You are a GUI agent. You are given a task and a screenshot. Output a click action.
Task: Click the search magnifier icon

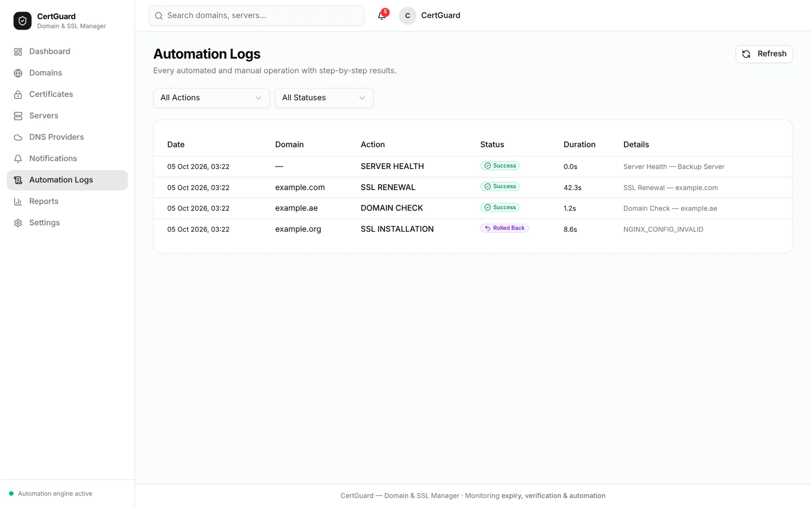pyautogui.click(x=159, y=16)
